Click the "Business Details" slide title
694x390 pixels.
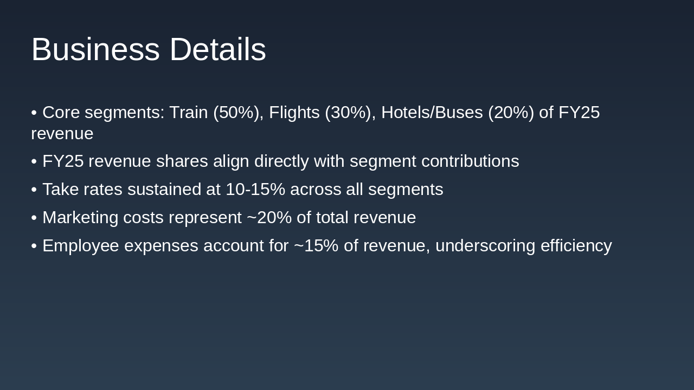pyautogui.click(x=149, y=49)
